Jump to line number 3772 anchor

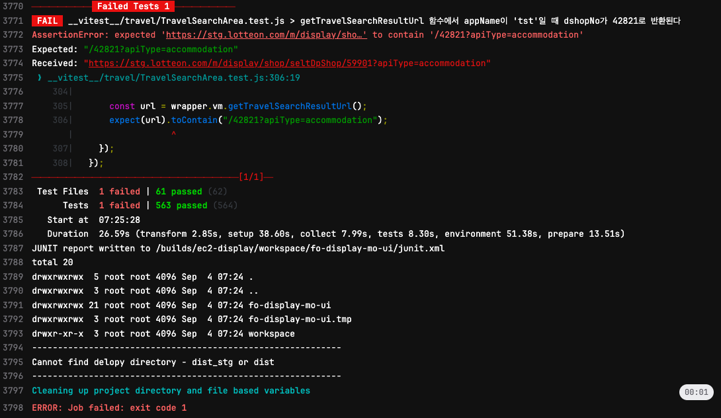pos(13,35)
